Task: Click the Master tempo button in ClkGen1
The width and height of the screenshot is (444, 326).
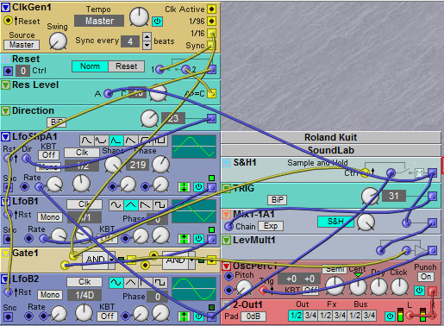Action: pyautogui.click(x=99, y=21)
